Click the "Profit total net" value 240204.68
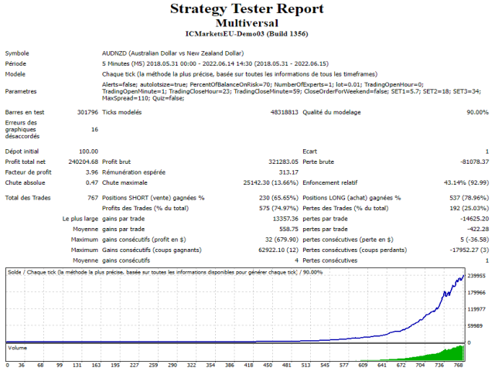The image size is (495, 371). coord(84,162)
